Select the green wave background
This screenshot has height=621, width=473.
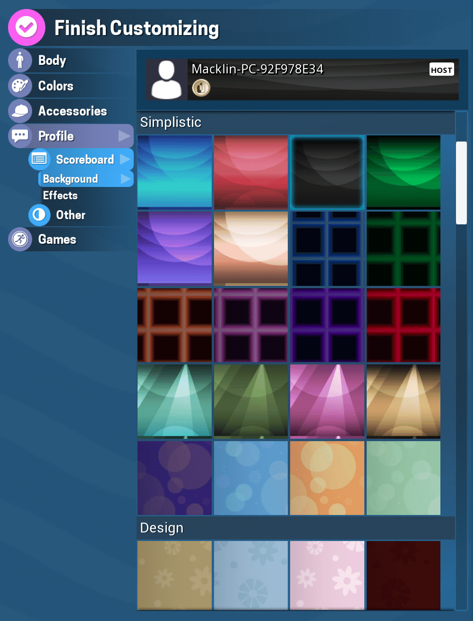point(404,172)
